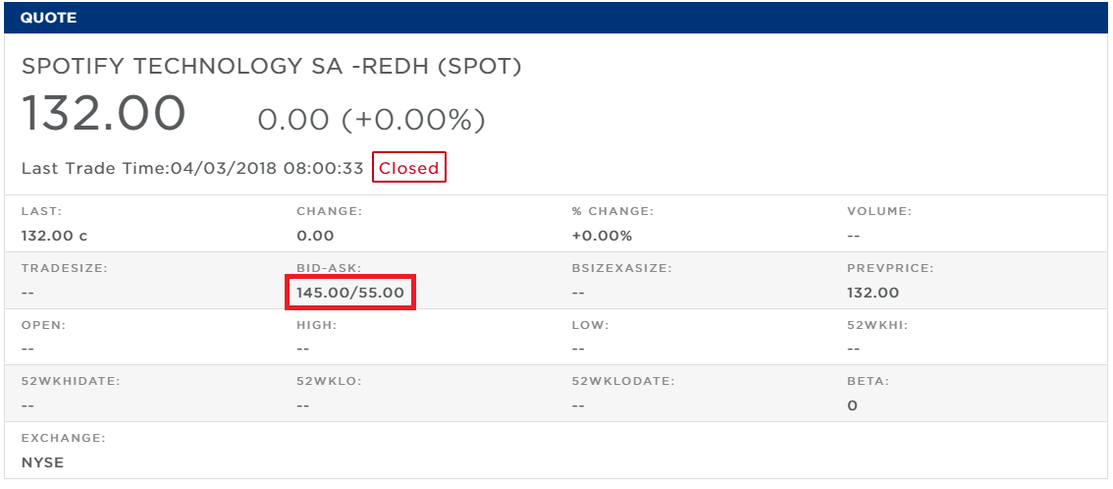The image size is (1113, 489).
Task: Click the large 132.00 price
Action: [104, 114]
